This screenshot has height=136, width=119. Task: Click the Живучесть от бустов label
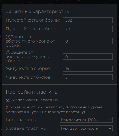(x=29, y=77)
